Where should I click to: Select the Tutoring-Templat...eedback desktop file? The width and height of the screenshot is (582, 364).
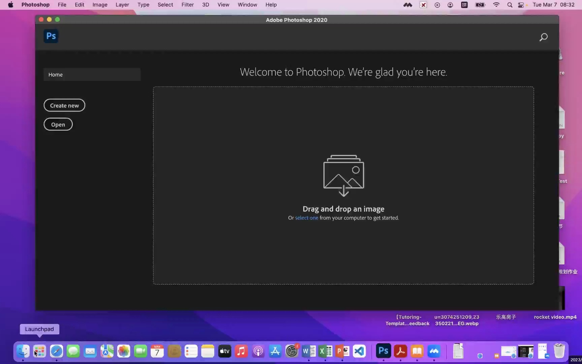(x=408, y=320)
